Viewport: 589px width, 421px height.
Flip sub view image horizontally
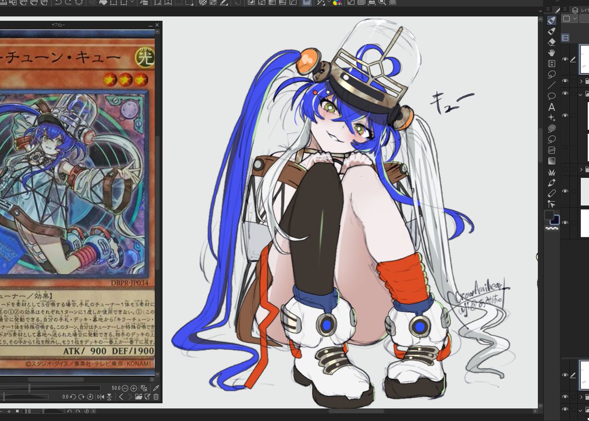[x=101, y=396]
